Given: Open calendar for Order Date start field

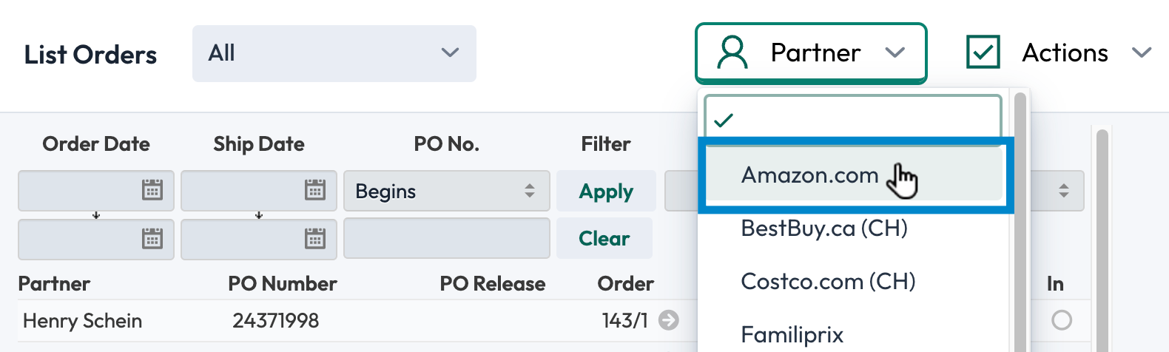Looking at the screenshot, I should coord(152,190).
